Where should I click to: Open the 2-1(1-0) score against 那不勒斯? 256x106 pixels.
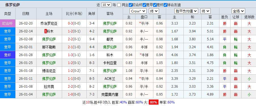click(x=74, y=47)
